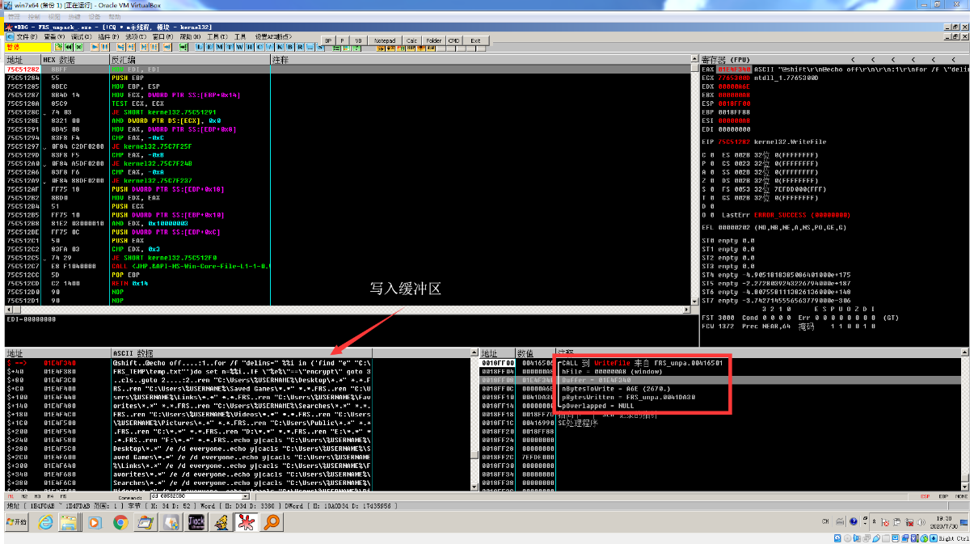Open Internet Explorer from the taskbar

click(44, 523)
